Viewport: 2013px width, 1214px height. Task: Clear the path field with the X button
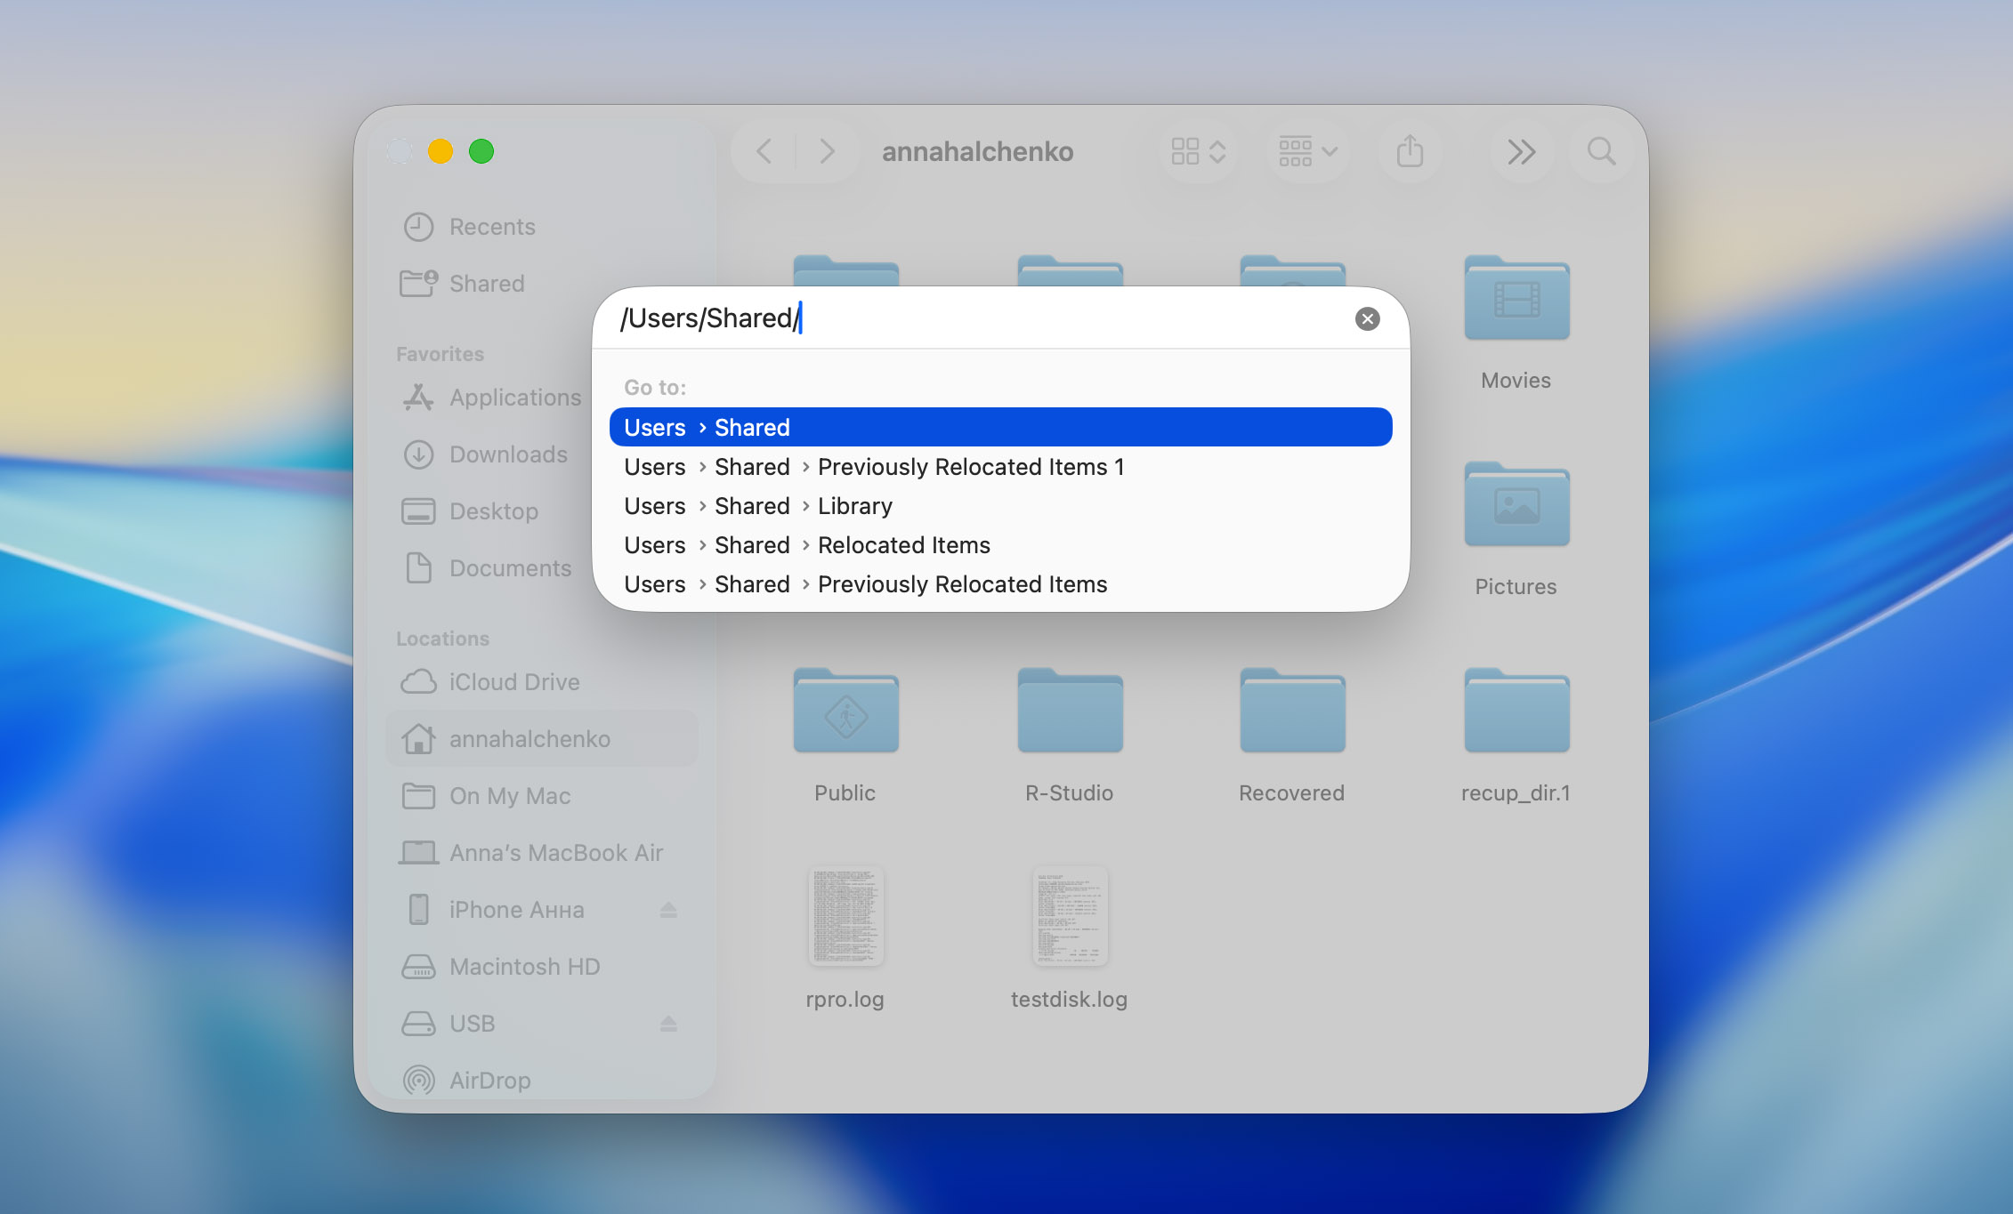(x=1367, y=318)
